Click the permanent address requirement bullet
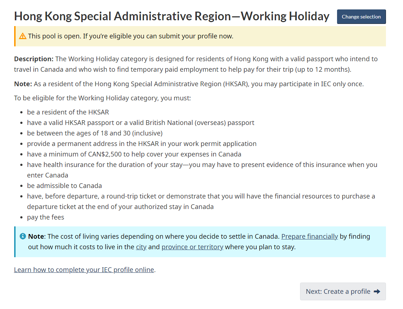403x309 pixels. coord(142,144)
